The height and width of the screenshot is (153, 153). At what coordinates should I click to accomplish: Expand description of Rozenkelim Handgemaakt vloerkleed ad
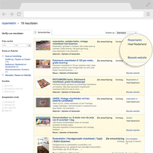(81, 150)
